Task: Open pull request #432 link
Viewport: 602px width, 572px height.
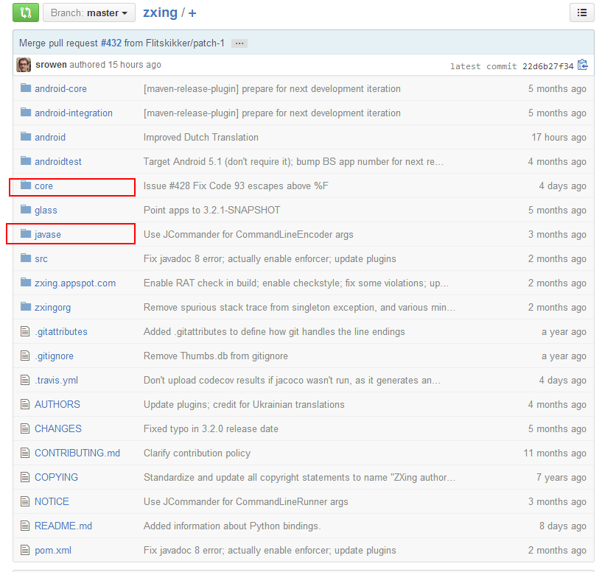Action: coord(111,43)
